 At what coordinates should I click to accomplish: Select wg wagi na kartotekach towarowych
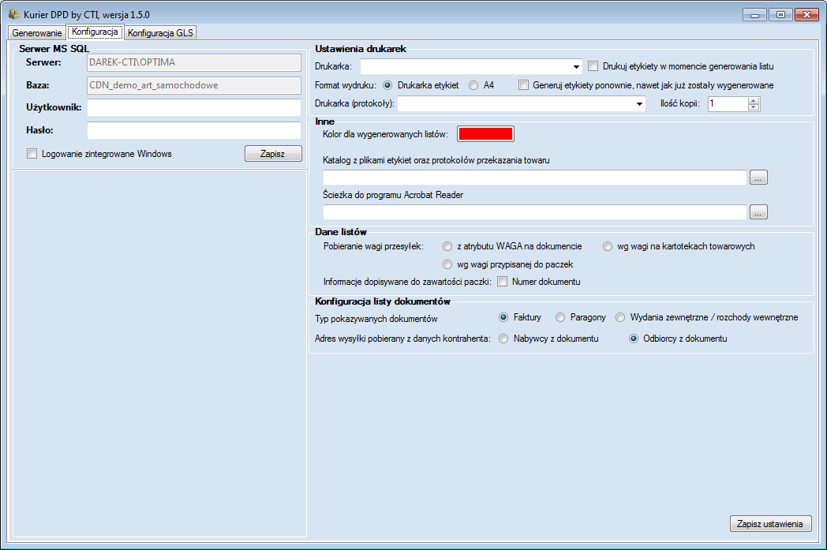[608, 246]
